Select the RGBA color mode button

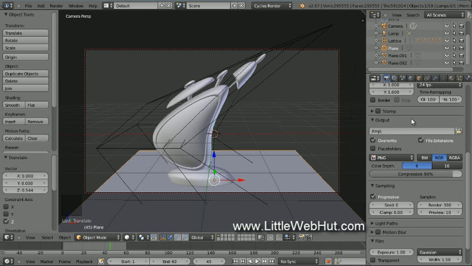[454, 157]
